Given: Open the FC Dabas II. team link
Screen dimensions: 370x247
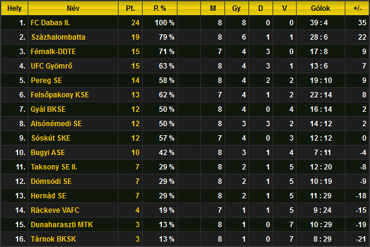Looking at the screenshot, I should click(x=51, y=23).
